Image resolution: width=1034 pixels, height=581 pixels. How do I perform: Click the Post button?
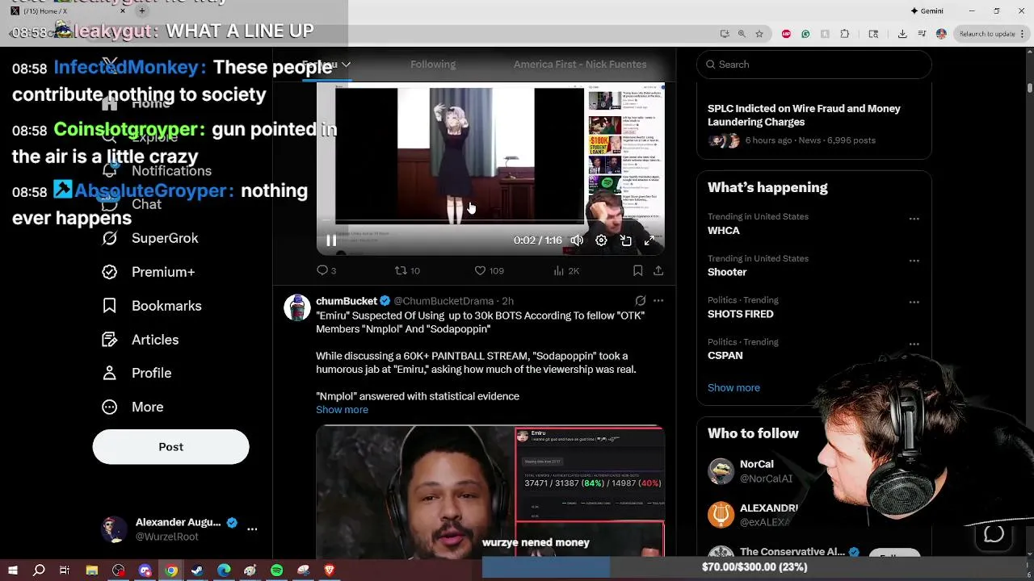coord(170,446)
